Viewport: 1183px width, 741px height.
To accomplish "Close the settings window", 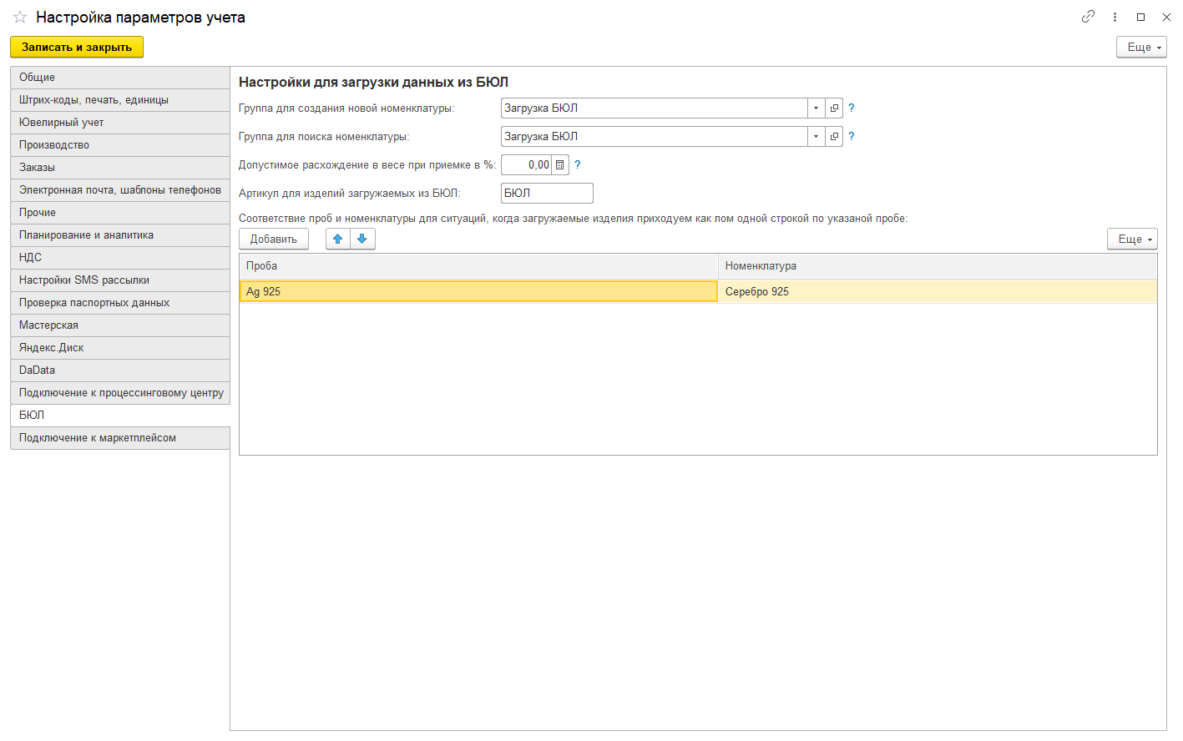I will pyautogui.click(x=1166, y=17).
